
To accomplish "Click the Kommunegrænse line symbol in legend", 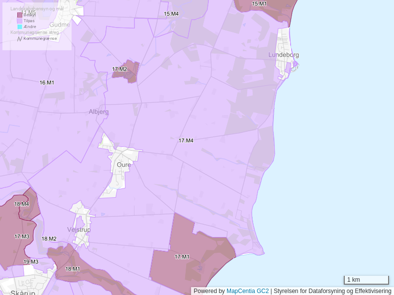I will pyautogui.click(x=20, y=38).
